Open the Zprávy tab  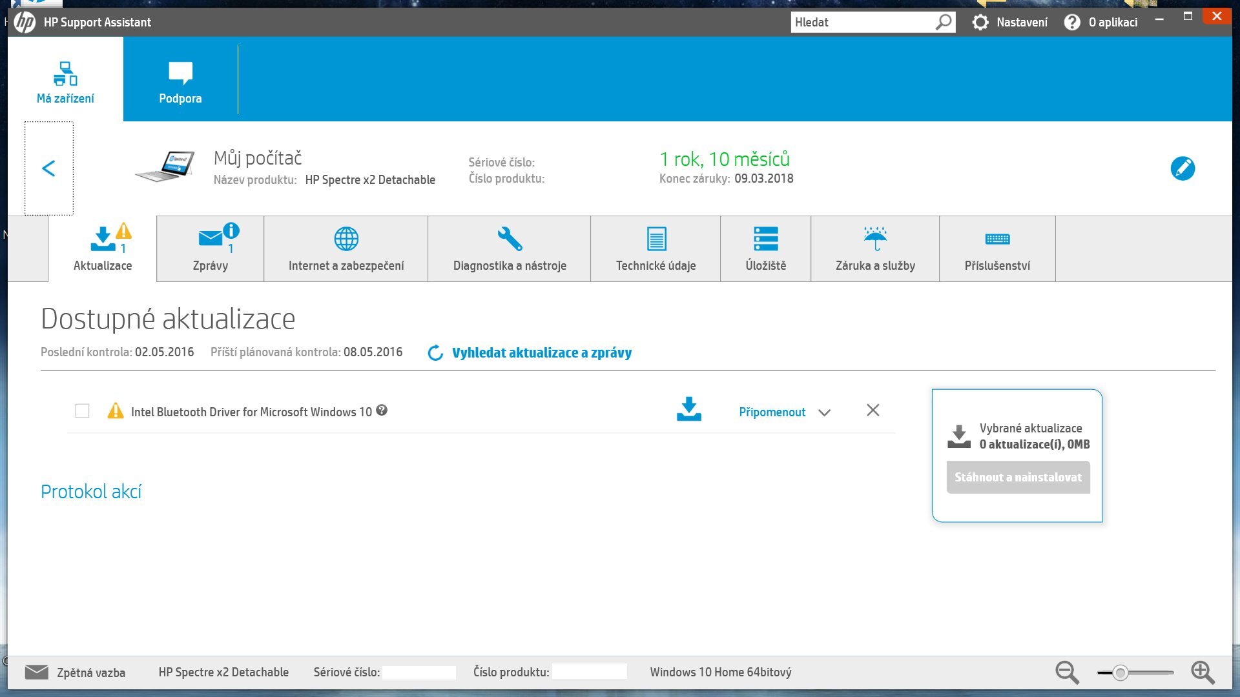click(x=211, y=248)
